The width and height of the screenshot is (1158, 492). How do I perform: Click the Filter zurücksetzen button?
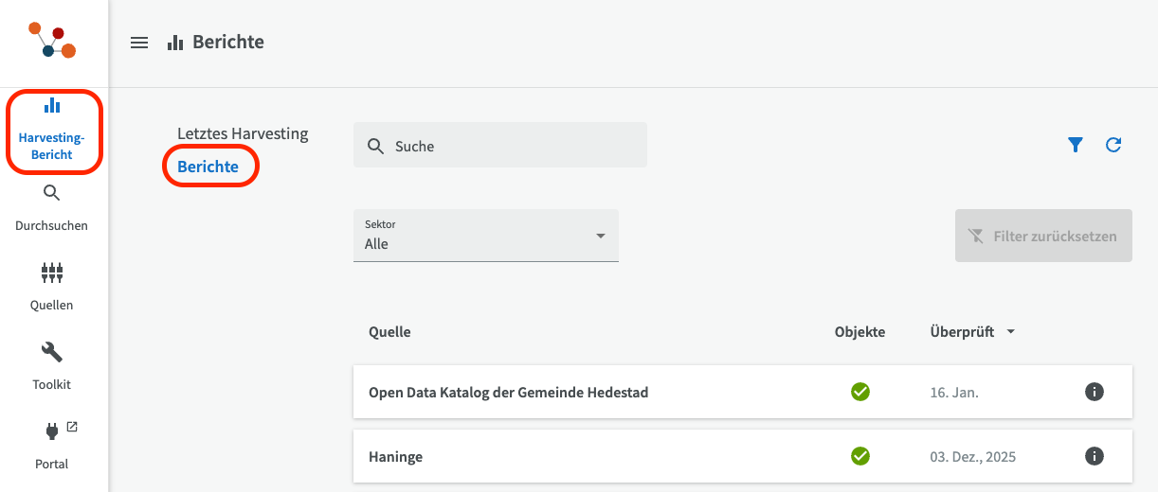point(1043,236)
